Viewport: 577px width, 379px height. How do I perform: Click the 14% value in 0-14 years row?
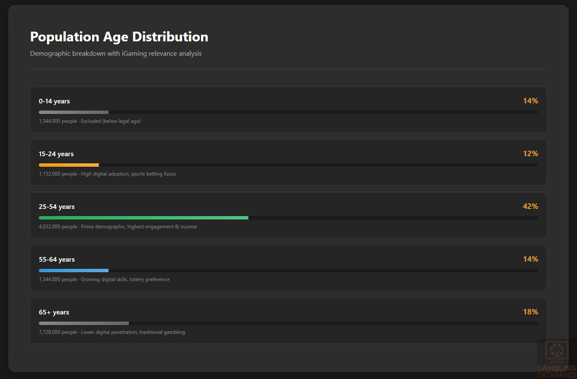(x=530, y=101)
